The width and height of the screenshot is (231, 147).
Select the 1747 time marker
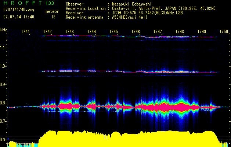click(x=158, y=32)
